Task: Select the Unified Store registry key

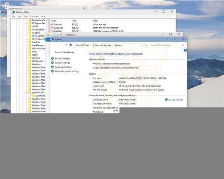Action: coord(38,29)
